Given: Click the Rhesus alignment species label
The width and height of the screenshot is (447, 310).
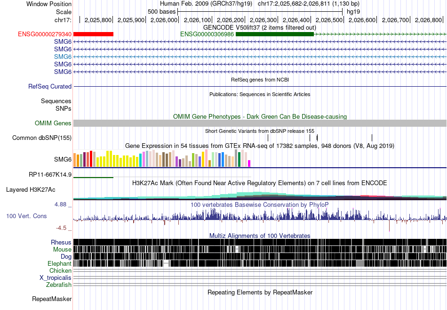Looking at the screenshot, I should [x=61, y=242].
